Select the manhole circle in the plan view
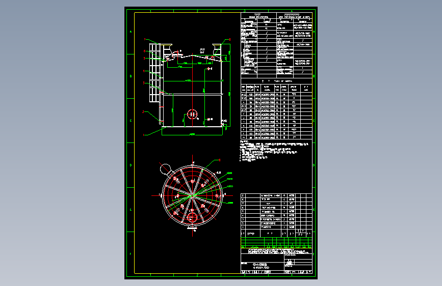The height and width of the screenshot is (286, 442). (193, 217)
